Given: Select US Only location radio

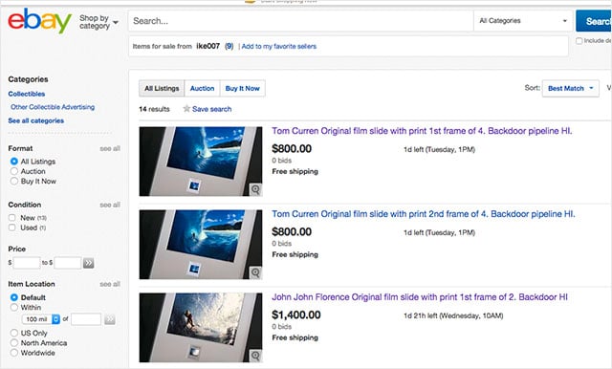Looking at the screenshot, I should coord(14,333).
